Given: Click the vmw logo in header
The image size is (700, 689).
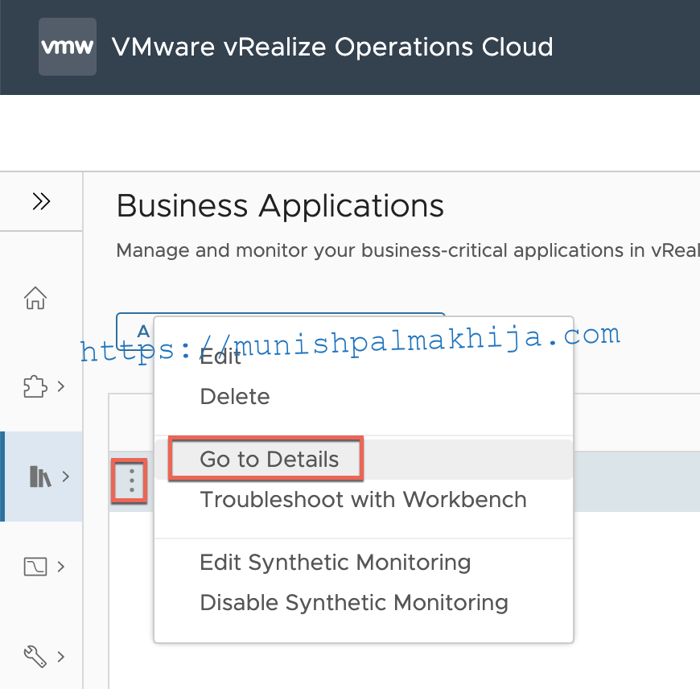Looking at the screenshot, I should pos(68,47).
